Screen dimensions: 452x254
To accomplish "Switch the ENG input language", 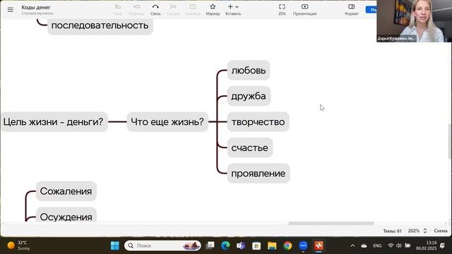I will tap(377, 246).
